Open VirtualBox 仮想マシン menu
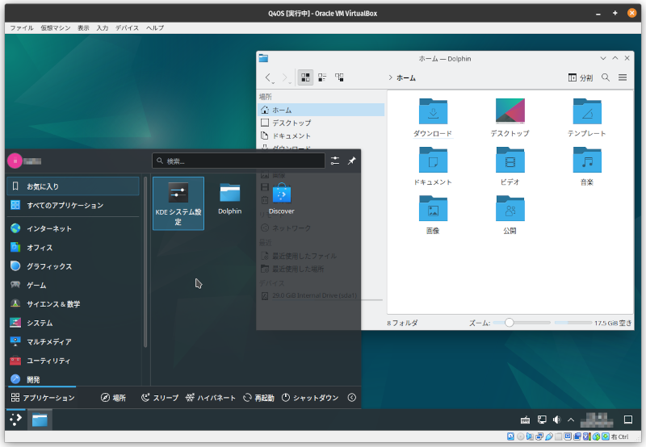 56,28
